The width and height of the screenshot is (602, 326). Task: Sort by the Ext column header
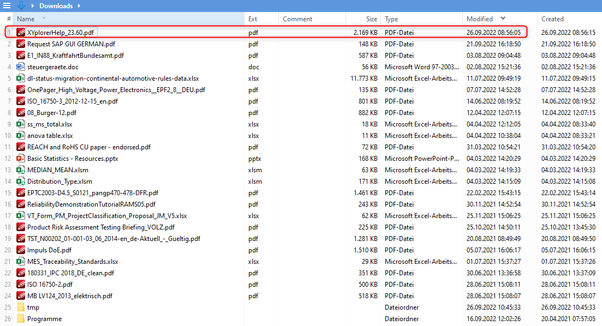pyautogui.click(x=253, y=19)
